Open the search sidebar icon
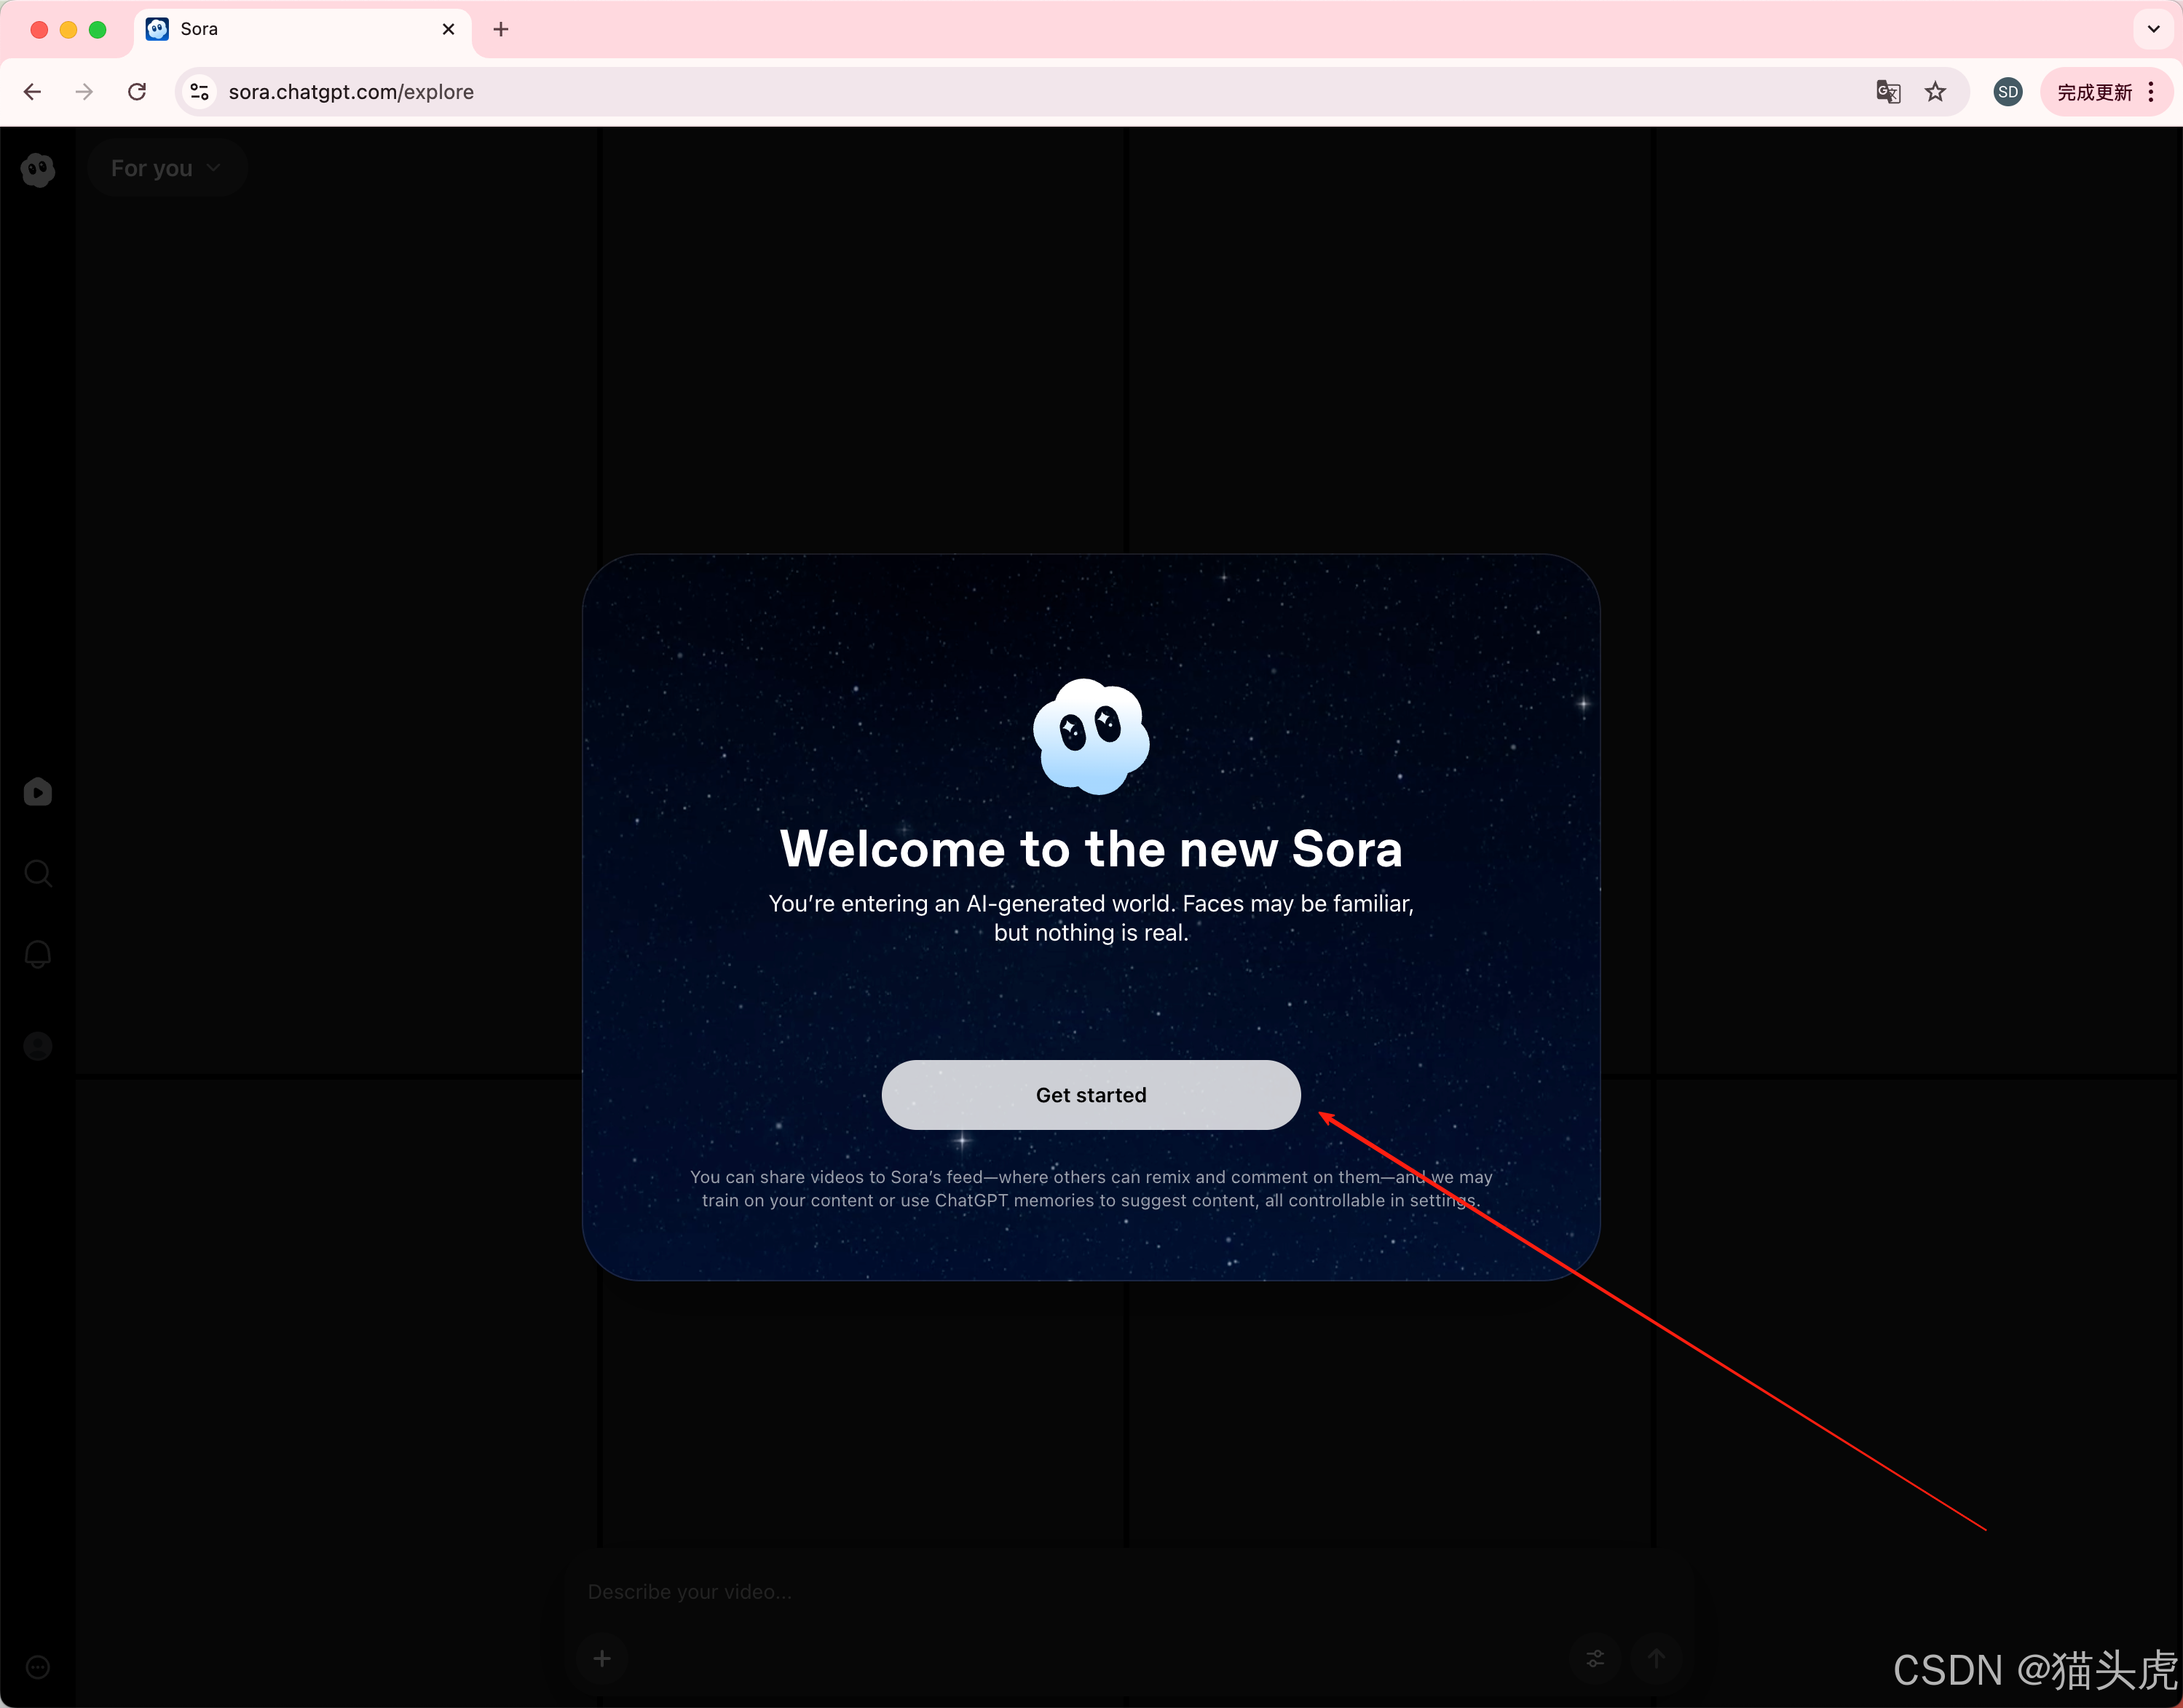This screenshot has width=2183, height=1708. [38, 873]
